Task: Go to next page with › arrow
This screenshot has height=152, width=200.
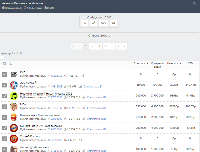Action: (x=118, y=46)
